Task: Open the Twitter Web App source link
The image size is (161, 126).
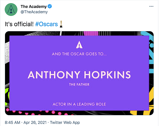Action: [x=65, y=123]
